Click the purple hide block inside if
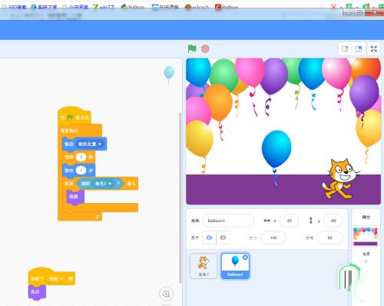Screen dimensions: 384x306 [x=74, y=197]
